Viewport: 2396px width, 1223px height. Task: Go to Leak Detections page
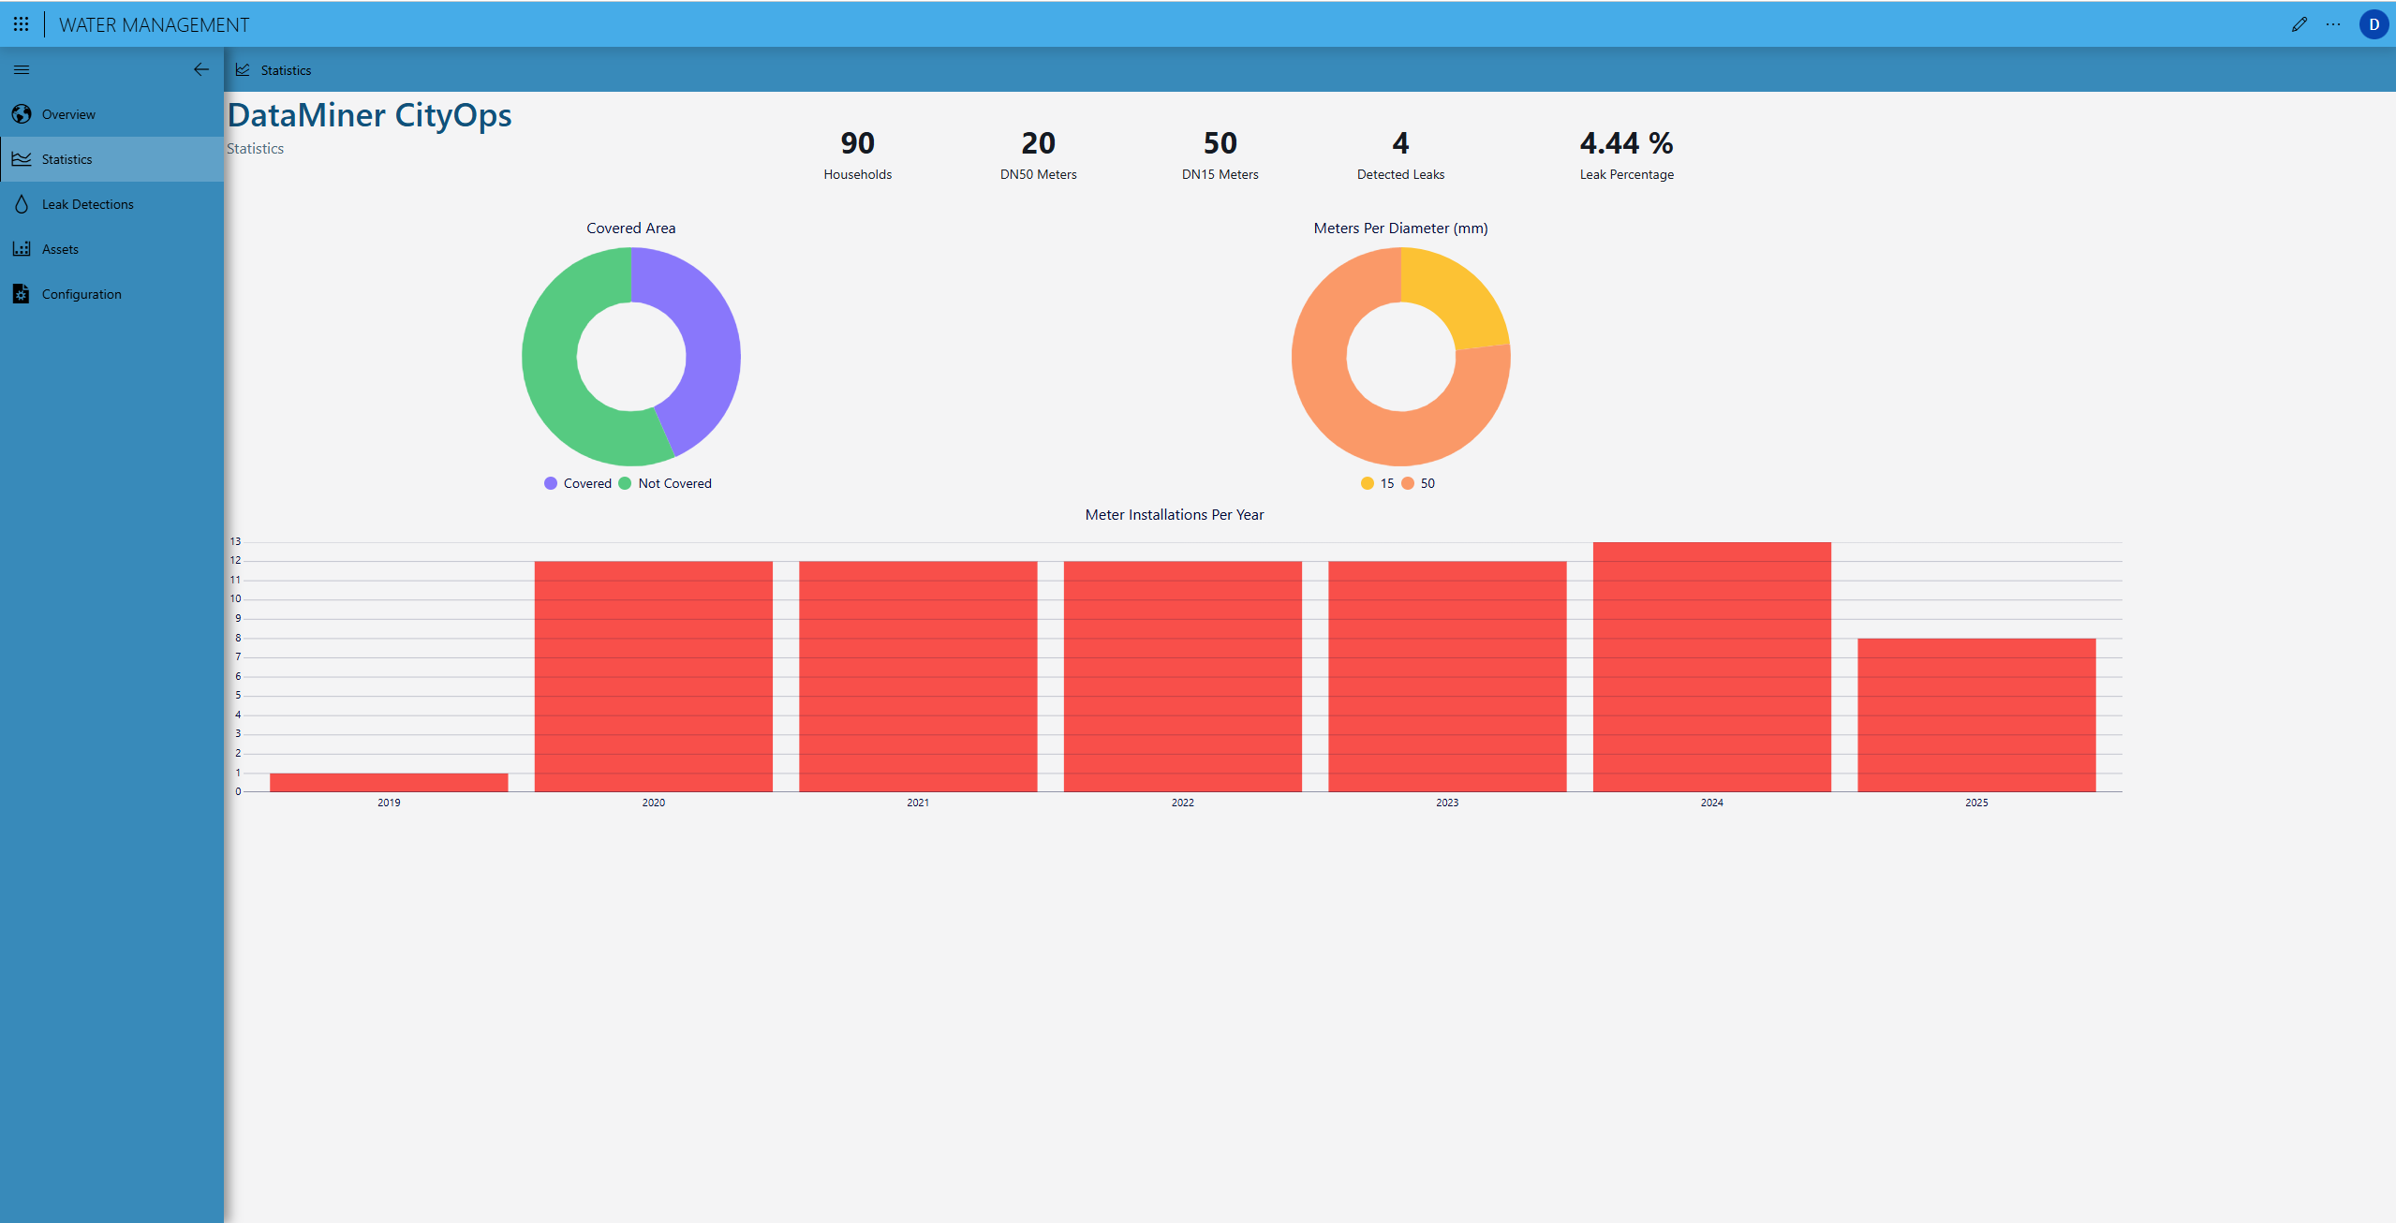click(87, 204)
